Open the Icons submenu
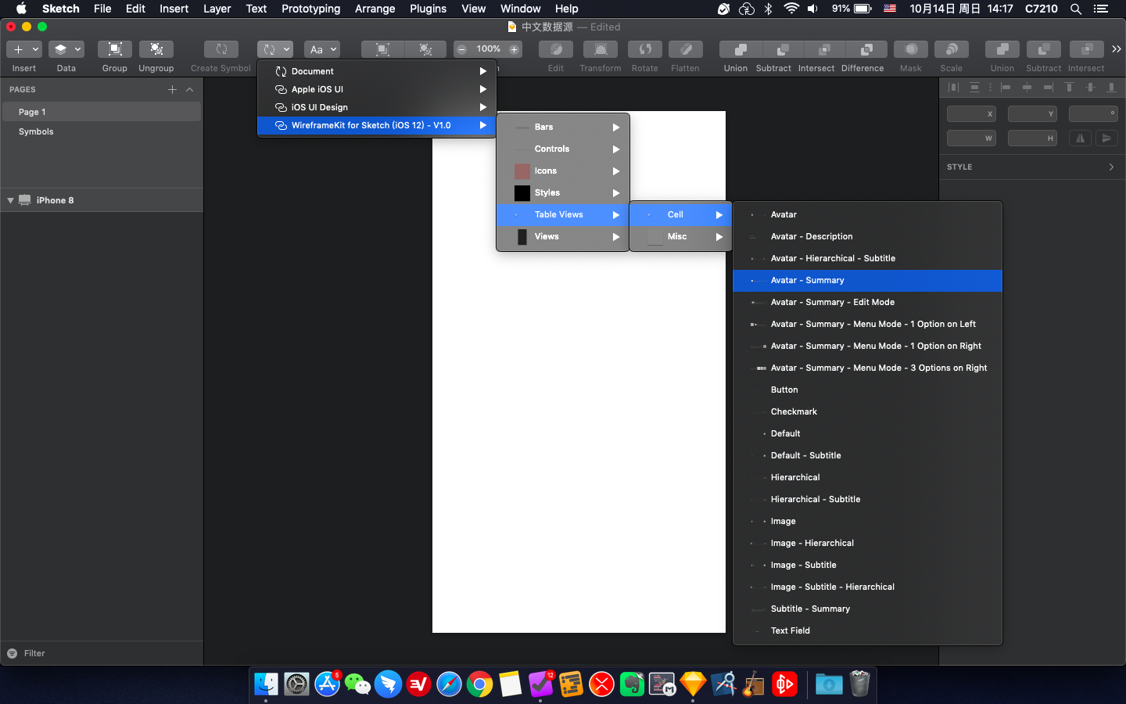The width and height of the screenshot is (1126, 704). [x=563, y=171]
